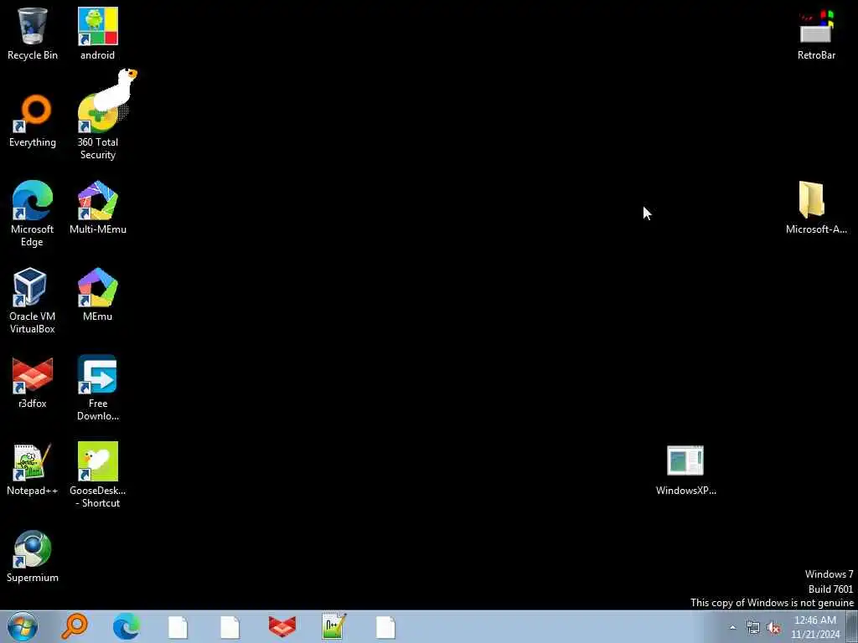Select the r3dfox desktop shortcut
The height and width of the screenshot is (643, 858).
click(x=33, y=382)
